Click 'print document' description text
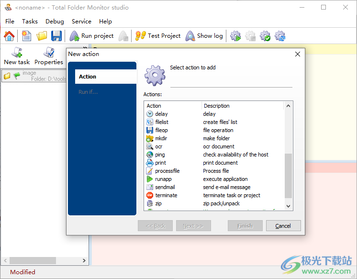357x279 pixels. click(x=220, y=163)
